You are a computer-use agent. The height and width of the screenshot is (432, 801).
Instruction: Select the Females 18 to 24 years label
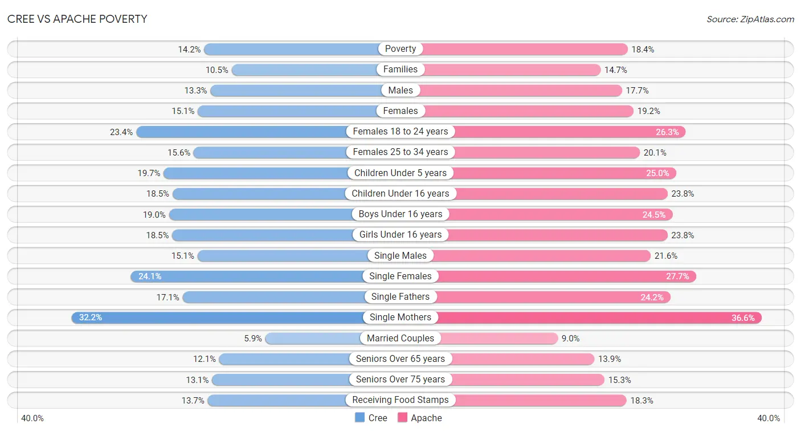click(x=400, y=132)
